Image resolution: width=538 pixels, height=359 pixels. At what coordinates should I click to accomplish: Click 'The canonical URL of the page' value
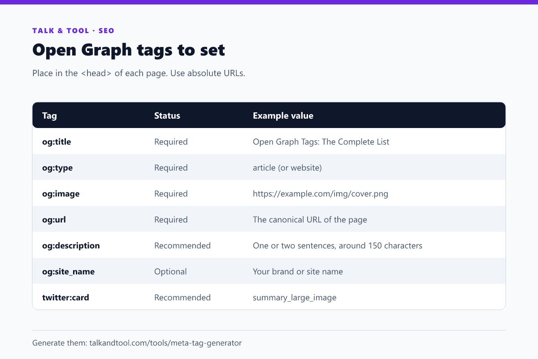point(310,220)
